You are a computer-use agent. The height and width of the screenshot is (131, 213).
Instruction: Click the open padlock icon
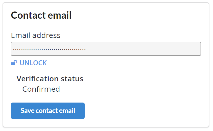tap(14, 63)
